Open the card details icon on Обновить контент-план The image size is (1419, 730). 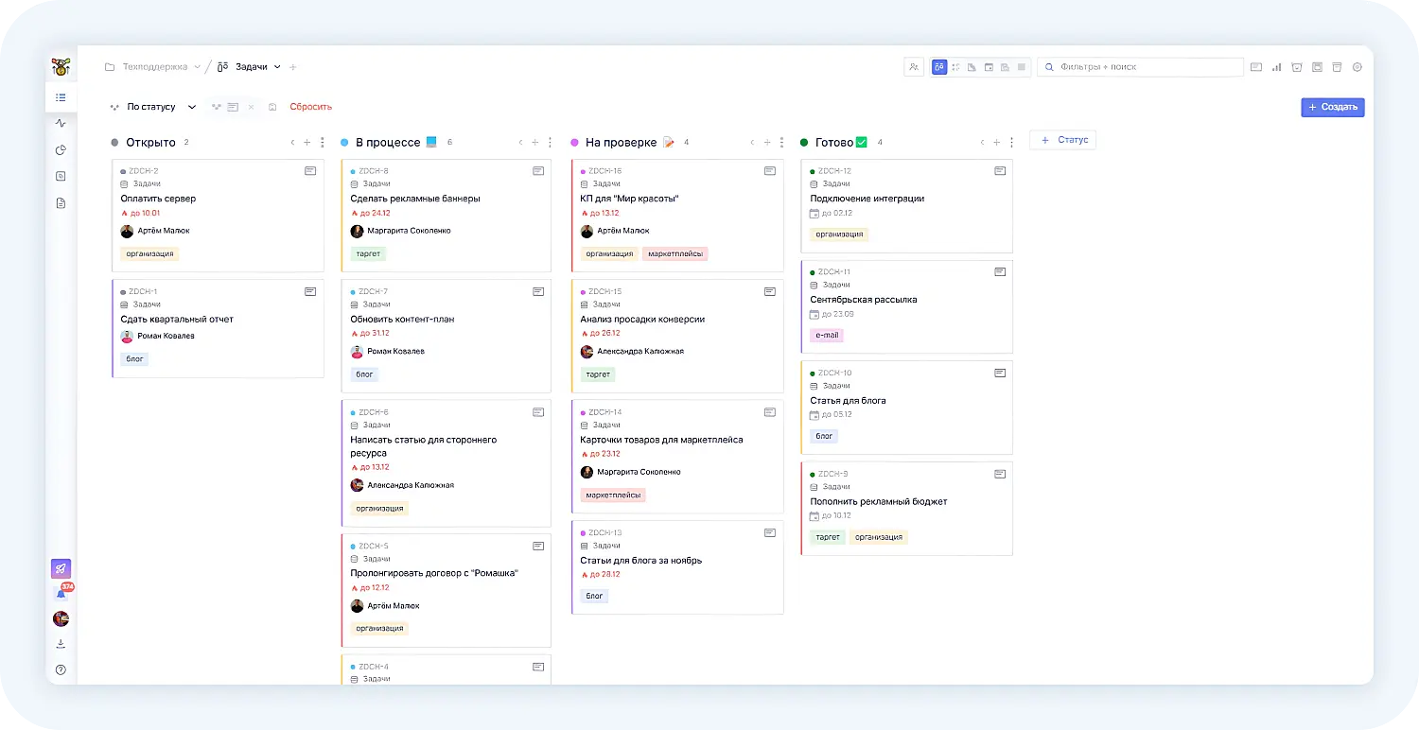click(x=538, y=291)
